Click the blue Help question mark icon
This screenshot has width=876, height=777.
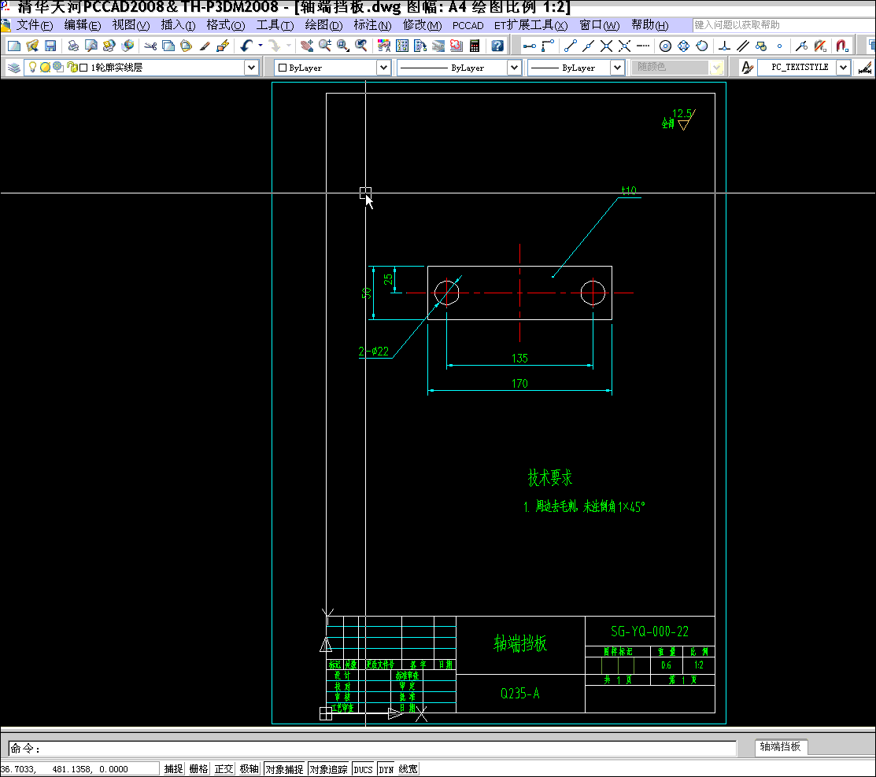497,46
